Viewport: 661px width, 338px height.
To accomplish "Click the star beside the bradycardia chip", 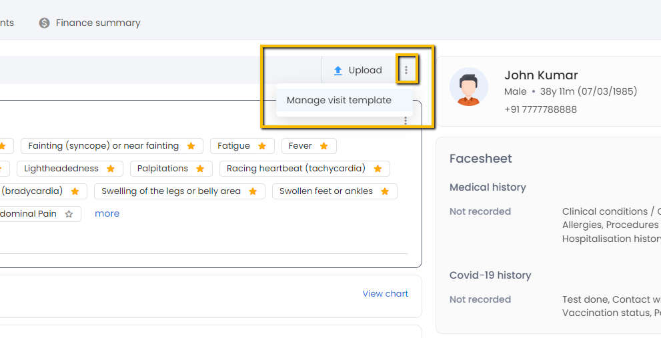I will (x=75, y=191).
